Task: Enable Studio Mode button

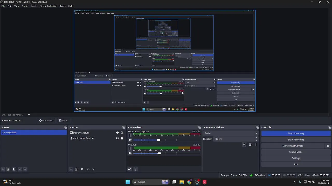Action: click(x=296, y=152)
